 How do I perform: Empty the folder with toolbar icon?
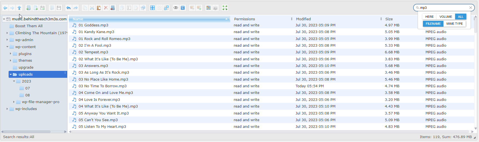click(112, 8)
